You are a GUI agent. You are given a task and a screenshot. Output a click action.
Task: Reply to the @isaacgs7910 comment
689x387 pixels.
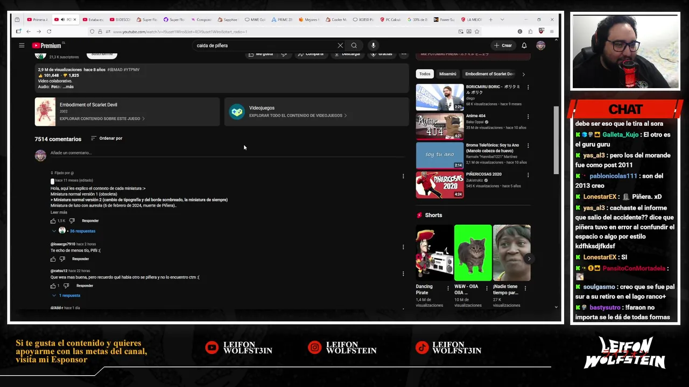(x=81, y=259)
